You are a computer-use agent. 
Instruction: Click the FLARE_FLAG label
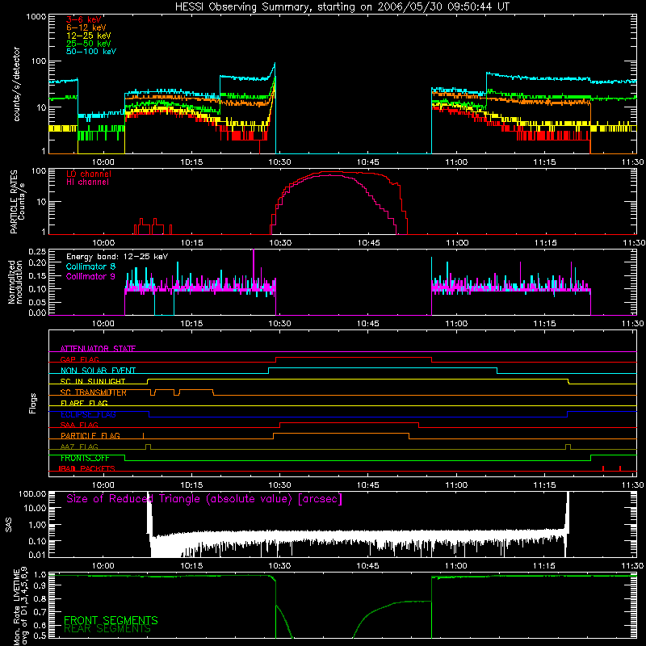pos(84,403)
